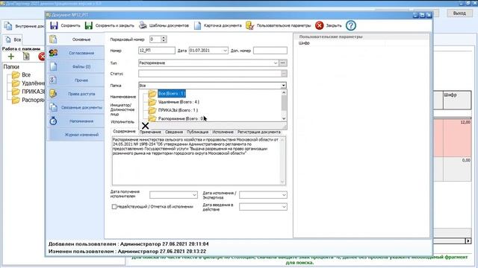The width and height of the screenshot is (478, 268).
Task: Select 'ПРИКАЗЫ (Всего : 1)' in dropdown
Action: point(178,110)
